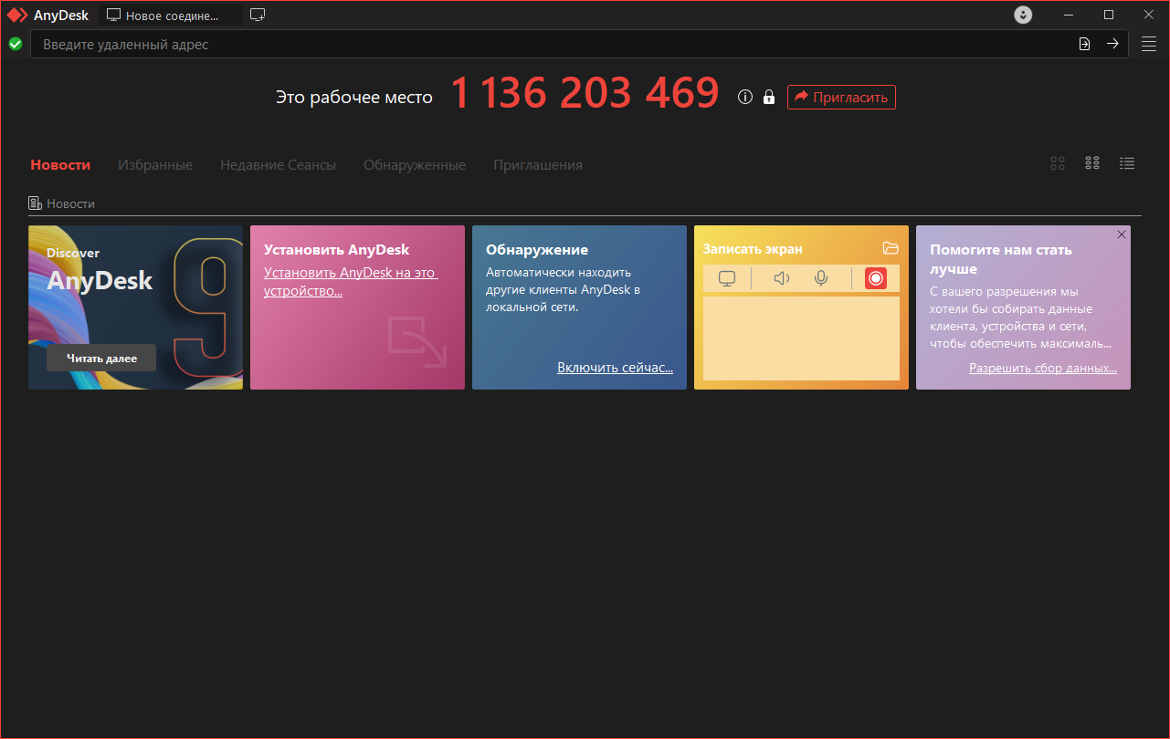The width and height of the screenshot is (1170, 739).
Task: Start screen recording with red record button
Action: (x=875, y=278)
